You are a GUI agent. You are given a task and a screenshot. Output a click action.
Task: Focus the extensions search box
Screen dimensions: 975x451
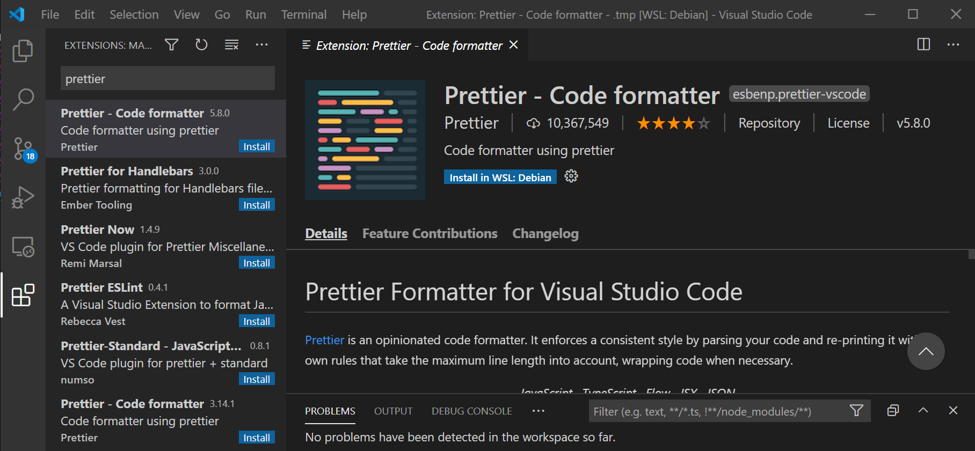(168, 78)
